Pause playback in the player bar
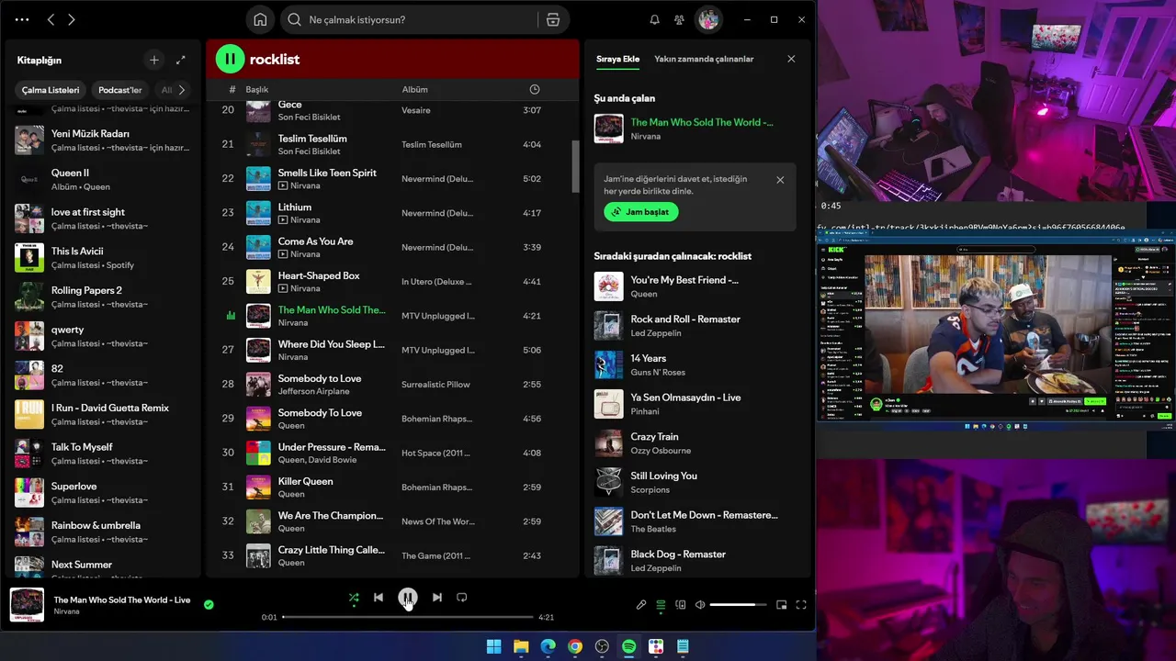This screenshot has width=1176, height=661. pos(407,598)
